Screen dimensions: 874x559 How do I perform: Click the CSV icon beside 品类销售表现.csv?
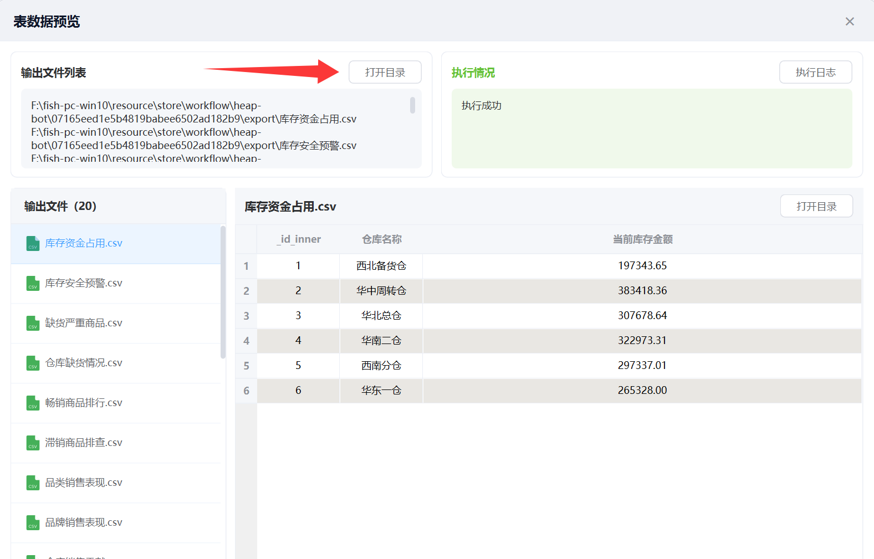(33, 483)
